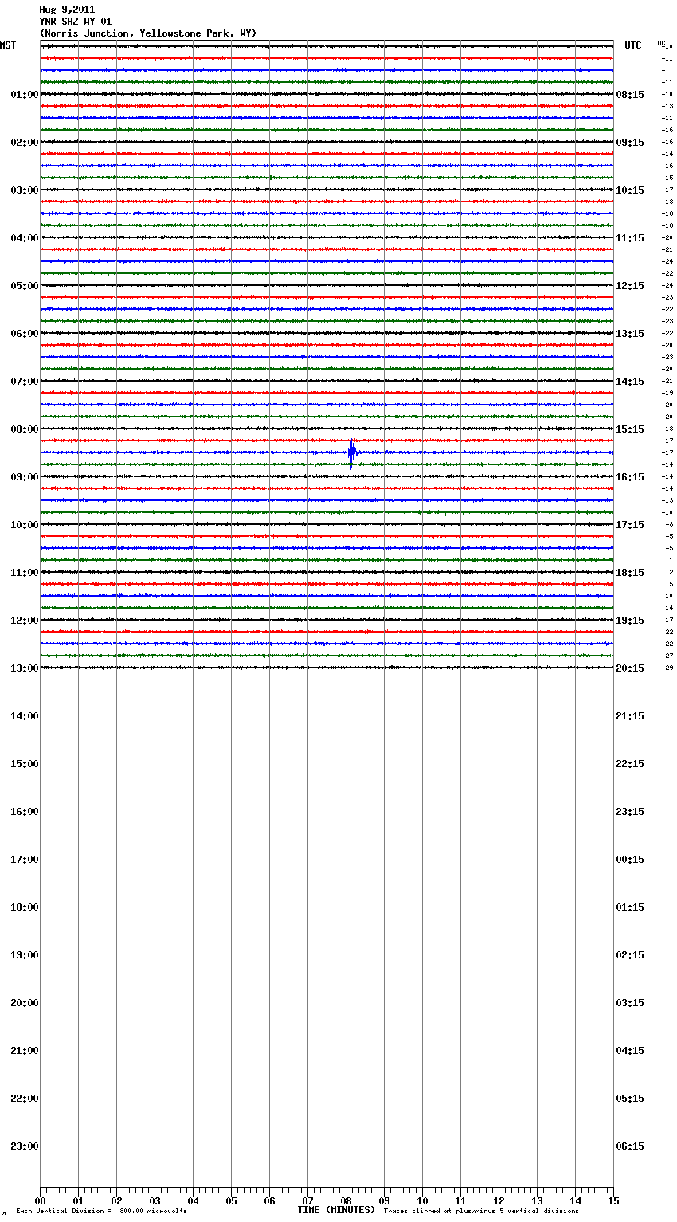Click minute tick label 10 on bottom axis
Viewport: 677px width, 1222px height.
tap(422, 1201)
